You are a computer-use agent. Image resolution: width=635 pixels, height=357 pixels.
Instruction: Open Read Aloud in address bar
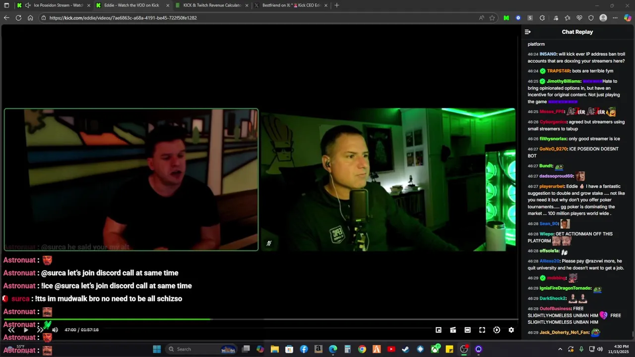tap(481, 18)
